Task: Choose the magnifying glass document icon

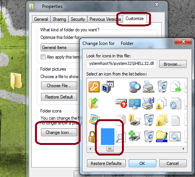Action: point(120,137)
